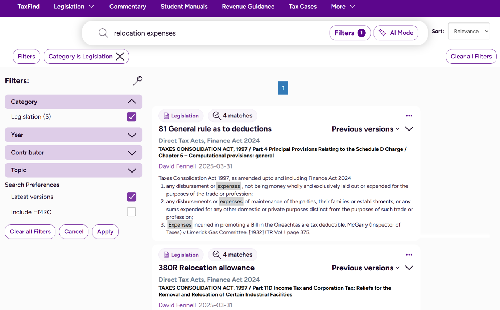
Task: Click Direct Tax Acts under 380R Relocation allowance
Action: (209, 280)
